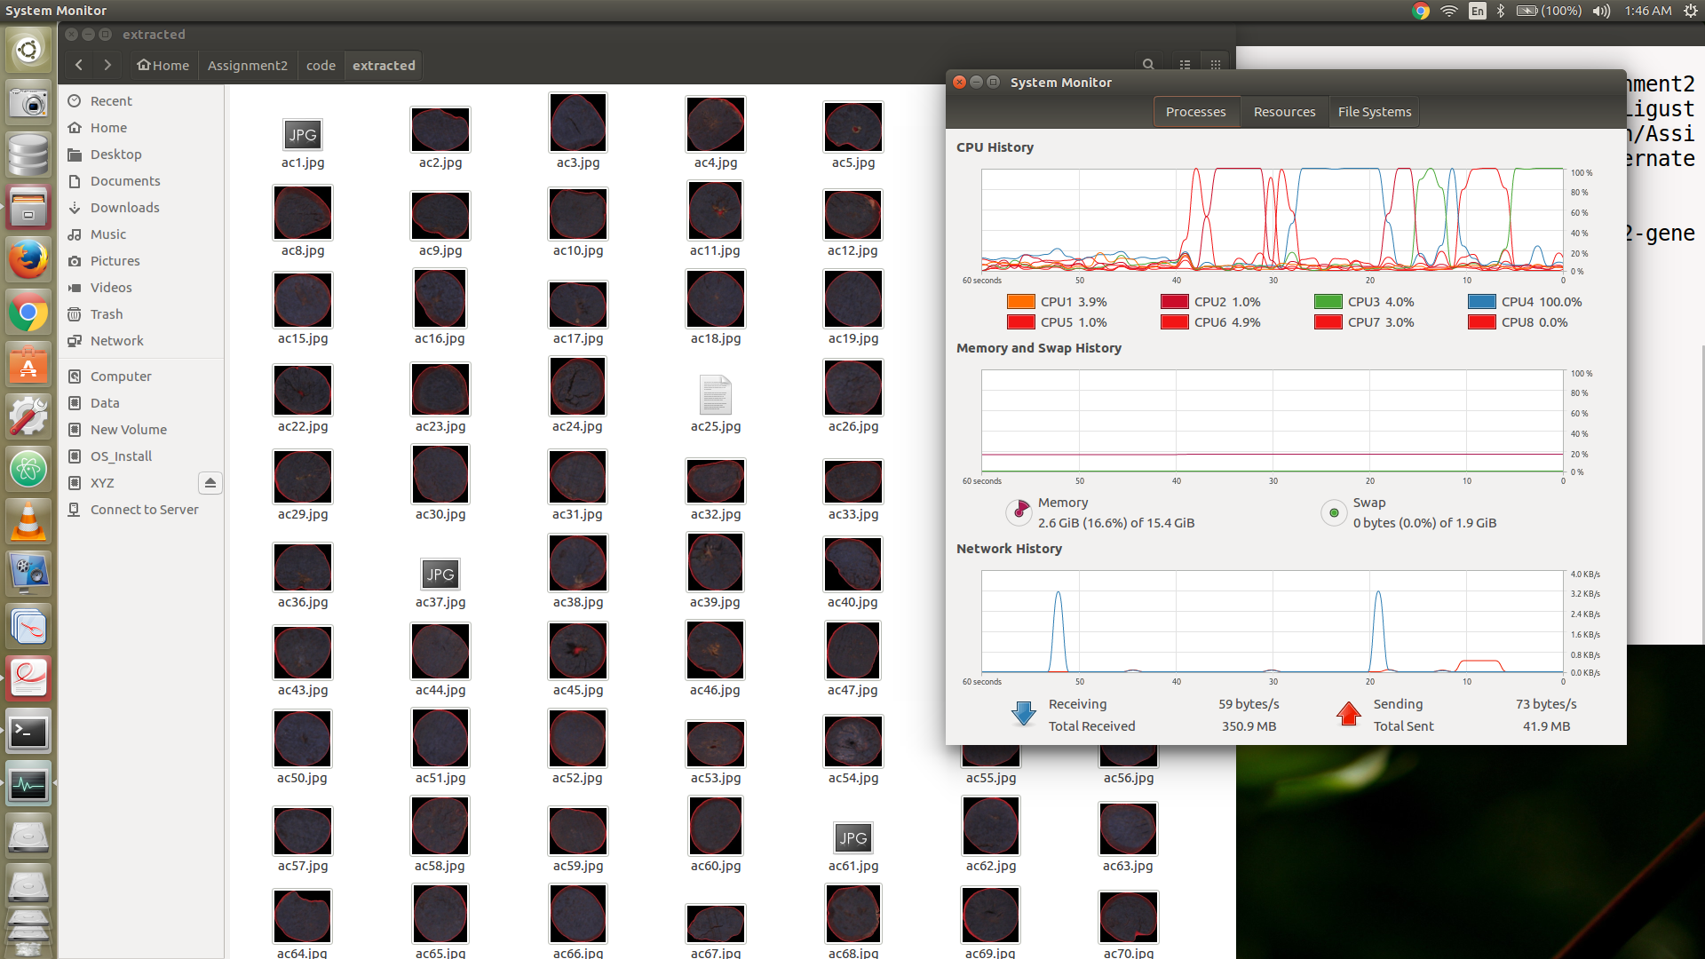The height and width of the screenshot is (959, 1705).
Task: Select the ac45.jpg thumbnail
Action: [578, 653]
